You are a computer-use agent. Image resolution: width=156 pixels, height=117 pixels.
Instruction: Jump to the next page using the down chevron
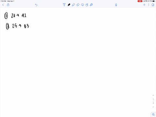coord(153,107)
